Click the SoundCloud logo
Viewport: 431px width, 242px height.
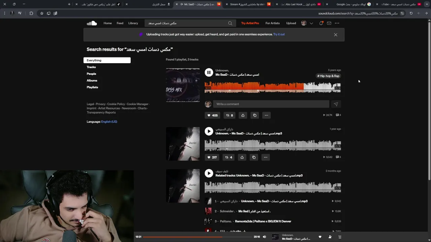click(x=92, y=23)
